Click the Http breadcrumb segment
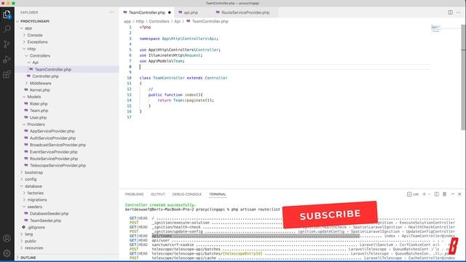 pos(140,21)
